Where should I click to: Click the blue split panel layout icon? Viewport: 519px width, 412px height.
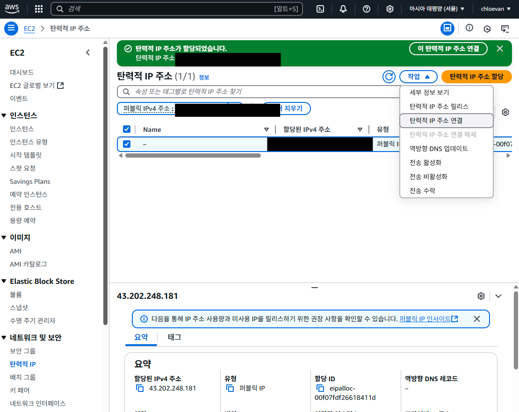tap(447, 28)
